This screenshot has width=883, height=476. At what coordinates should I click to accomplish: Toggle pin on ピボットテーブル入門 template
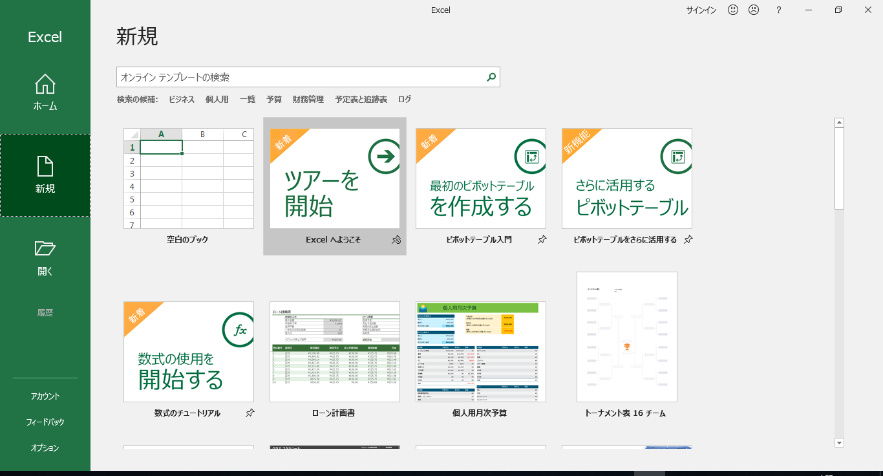coord(542,240)
